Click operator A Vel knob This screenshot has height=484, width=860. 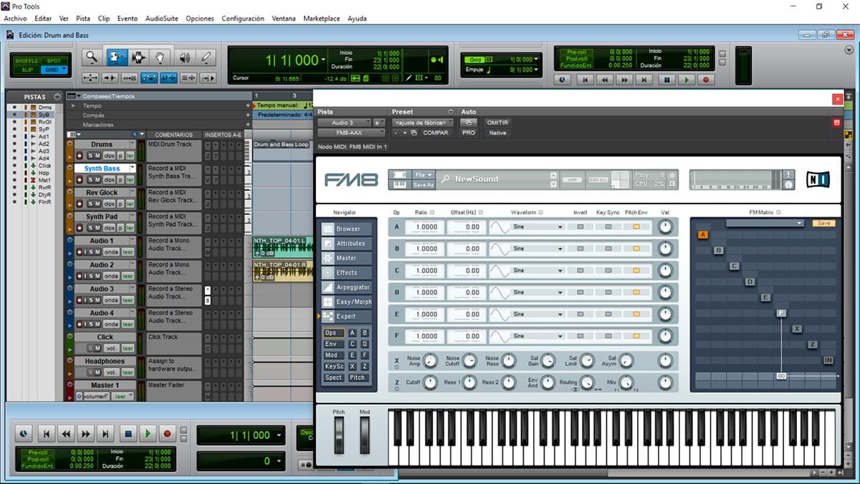pos(666,227)
